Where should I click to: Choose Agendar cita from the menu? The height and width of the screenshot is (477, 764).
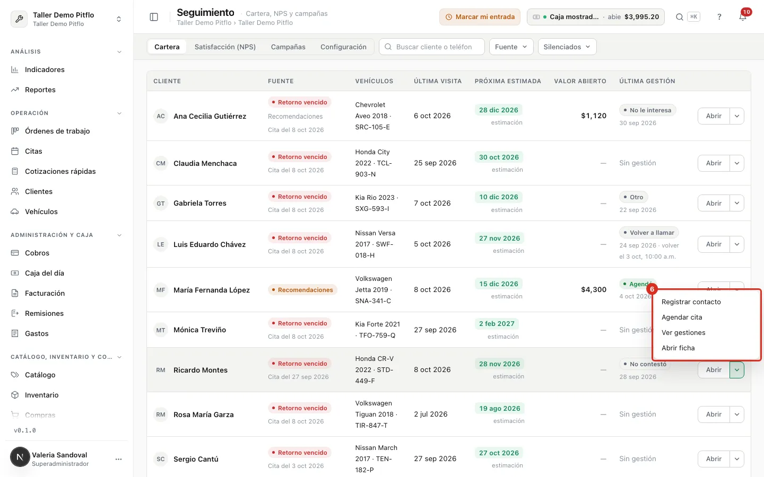pyautogui.click(x=707, y=317)
